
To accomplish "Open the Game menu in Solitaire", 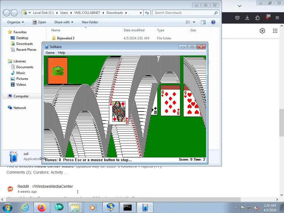I will coord(50,53).
